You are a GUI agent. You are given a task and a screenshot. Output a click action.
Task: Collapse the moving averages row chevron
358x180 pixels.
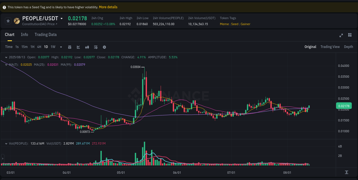(6, 65)
